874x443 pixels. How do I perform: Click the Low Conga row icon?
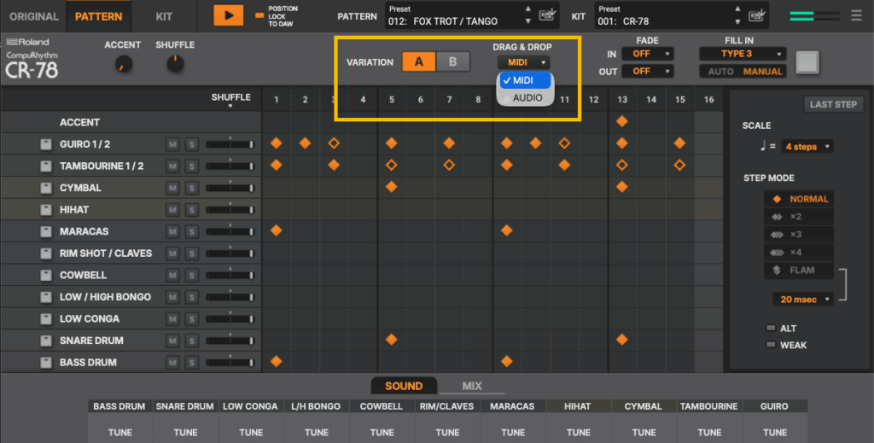pyautogui.click(x=46, y=318)
